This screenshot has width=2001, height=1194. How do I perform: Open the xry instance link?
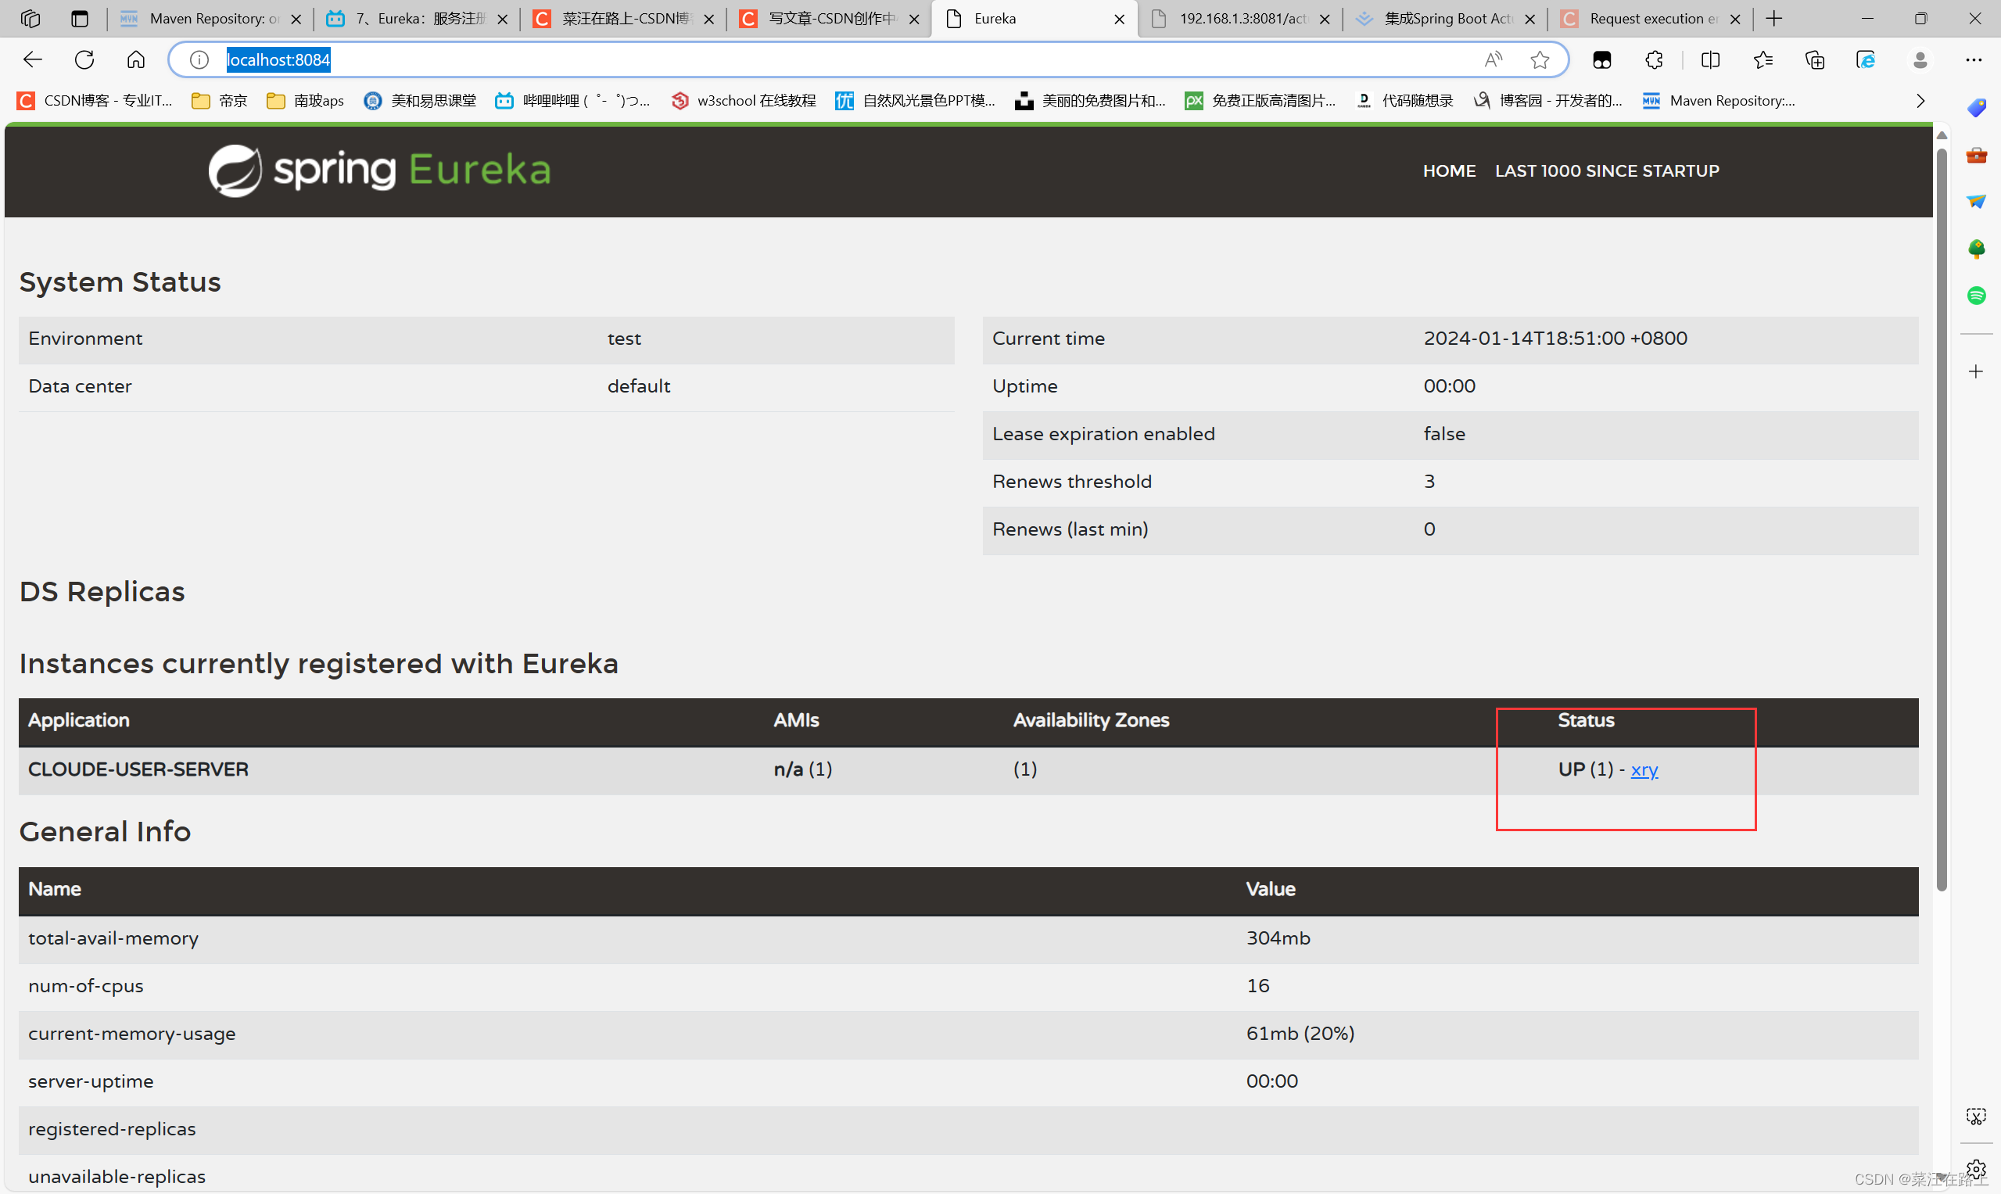[1644, 769]
